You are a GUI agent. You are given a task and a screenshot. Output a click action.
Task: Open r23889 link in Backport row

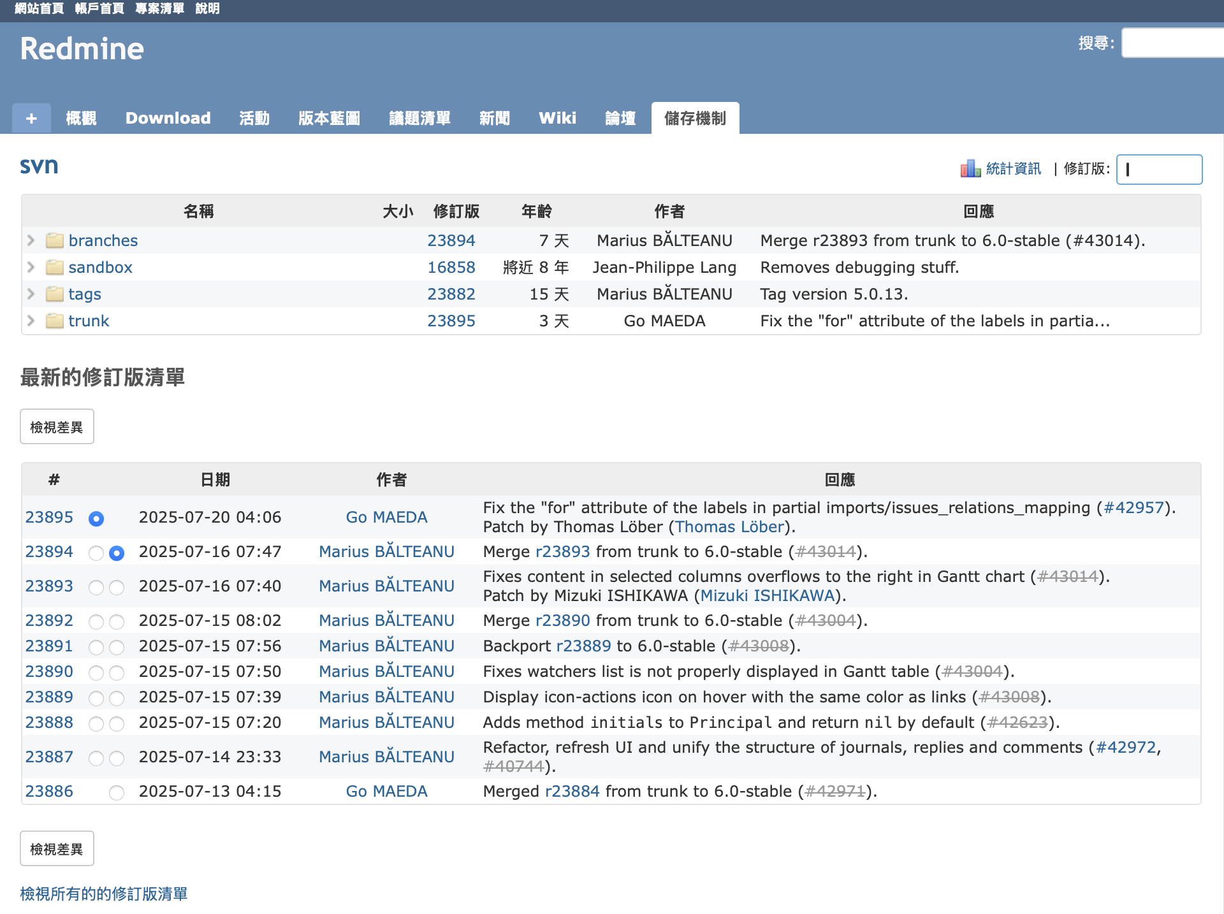coord(584,646)
